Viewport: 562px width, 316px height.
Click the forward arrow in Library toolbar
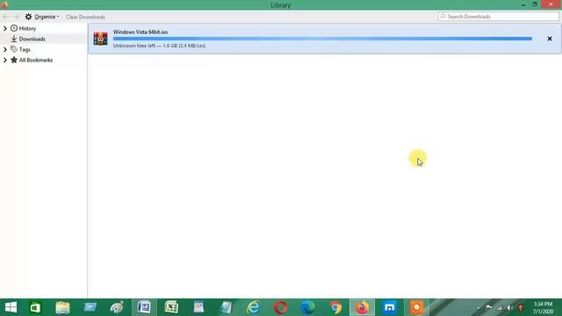tap(16, 17)
